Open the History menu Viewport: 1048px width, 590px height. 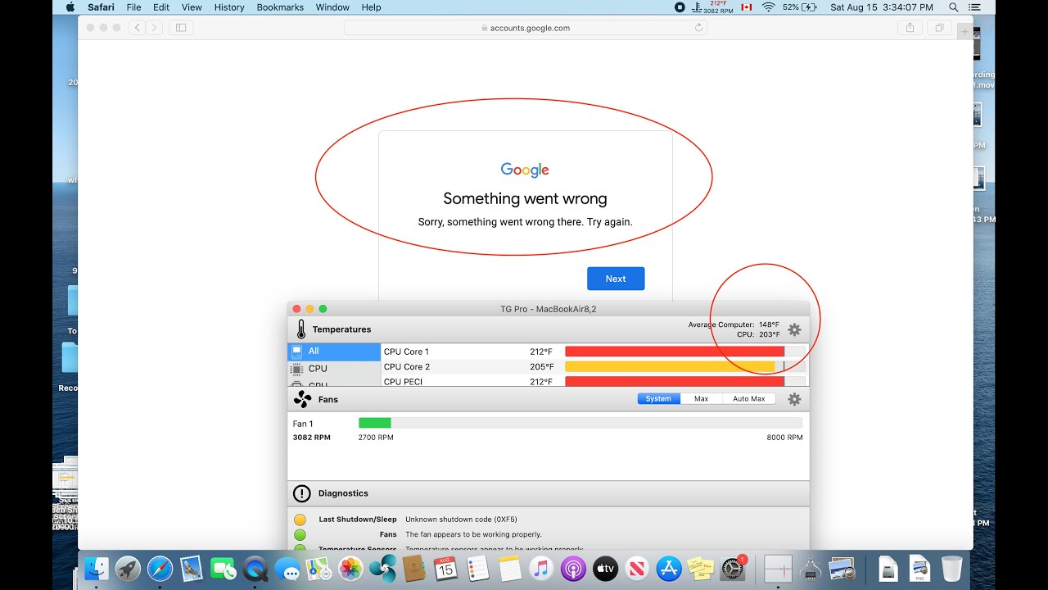(229, 7)
